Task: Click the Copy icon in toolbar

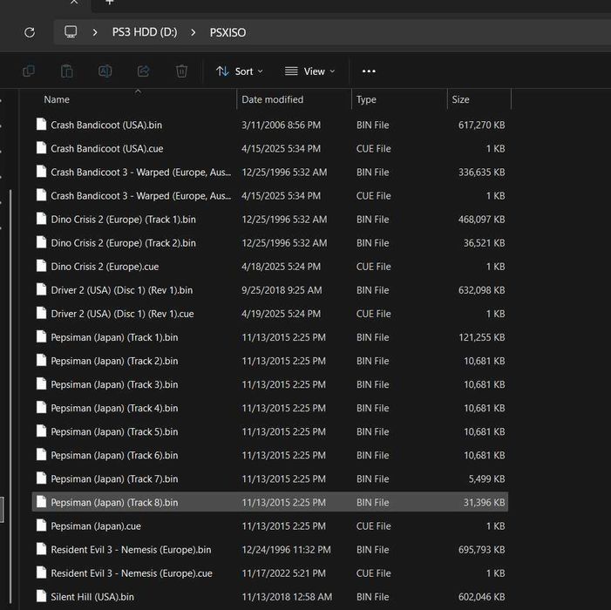Action: tap(29, 71)
